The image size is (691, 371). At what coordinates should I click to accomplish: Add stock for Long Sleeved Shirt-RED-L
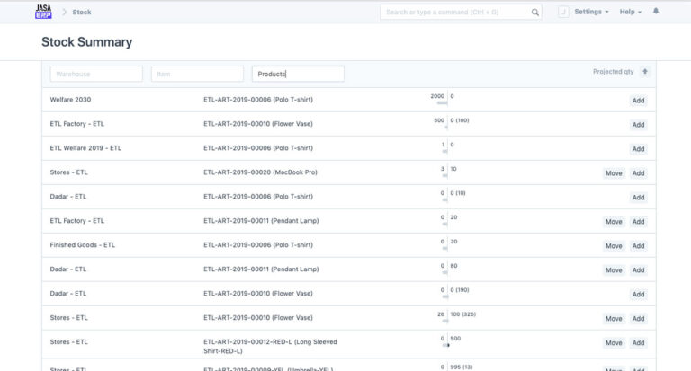638,343
